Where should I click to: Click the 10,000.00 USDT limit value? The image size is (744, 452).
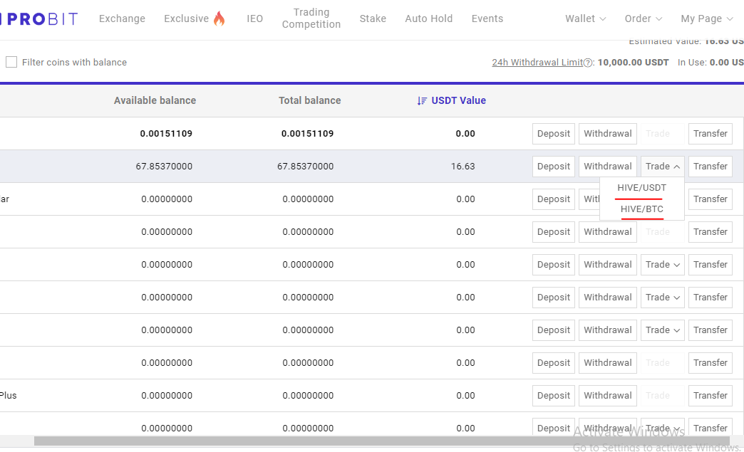click(x=633, y=63)
